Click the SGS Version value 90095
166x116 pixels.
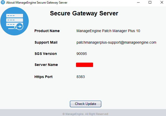click(x=82, y=54)
